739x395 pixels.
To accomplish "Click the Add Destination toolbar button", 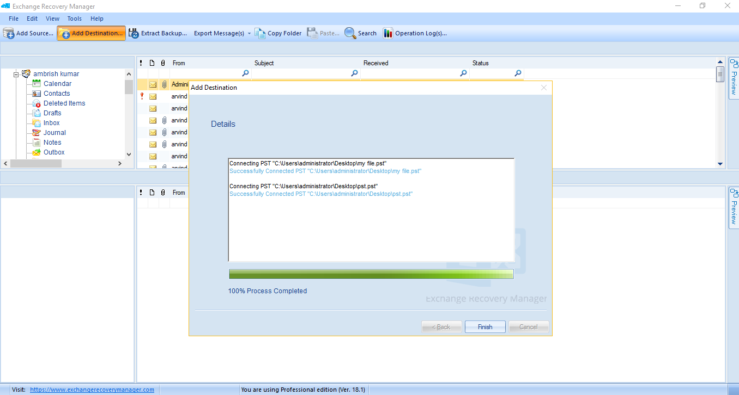I will [x=91, y=33].
